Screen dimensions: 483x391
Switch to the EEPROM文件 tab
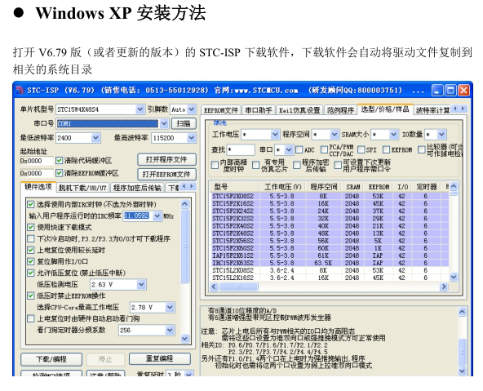221,110
